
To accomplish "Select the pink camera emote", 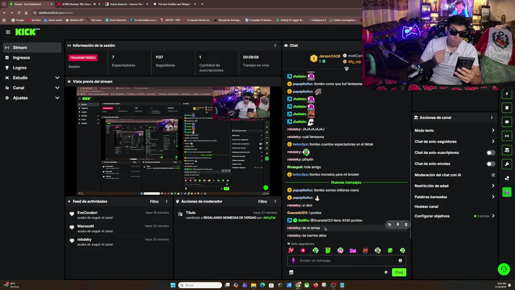I will (353, 251).
